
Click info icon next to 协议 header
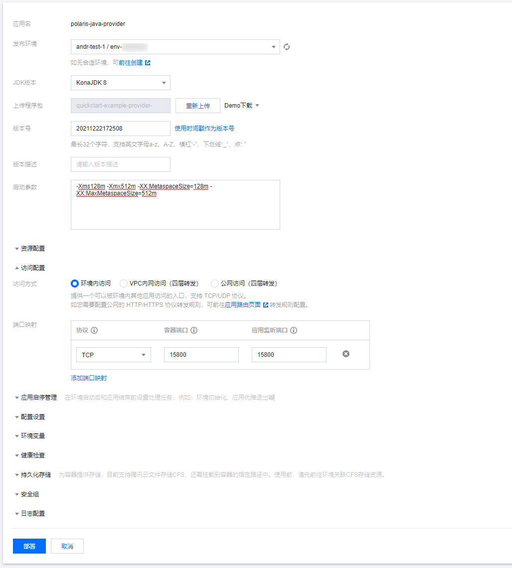(x=94, y=330)
